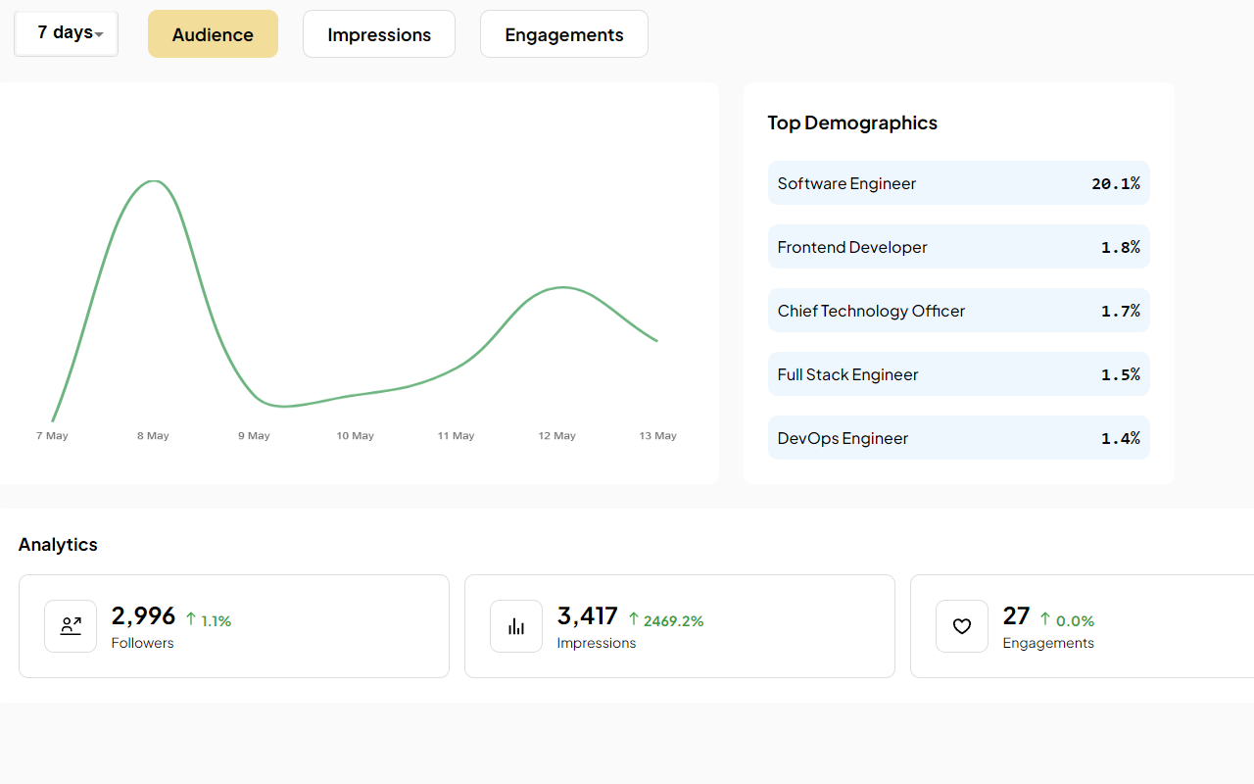Click the up arrow next to 2469.2%
The image size is (1254, 784).
tap(634, 619)
